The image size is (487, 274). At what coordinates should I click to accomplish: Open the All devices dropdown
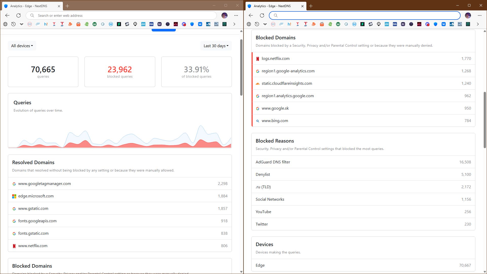22,46
